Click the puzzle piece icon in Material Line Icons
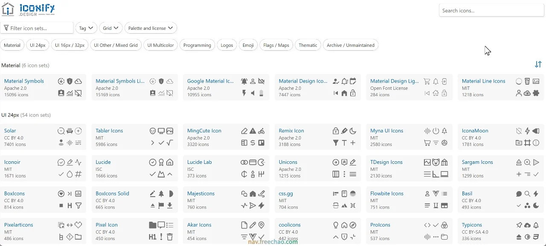The height and width of the screenshot is (246, 546). click(536, 93)
